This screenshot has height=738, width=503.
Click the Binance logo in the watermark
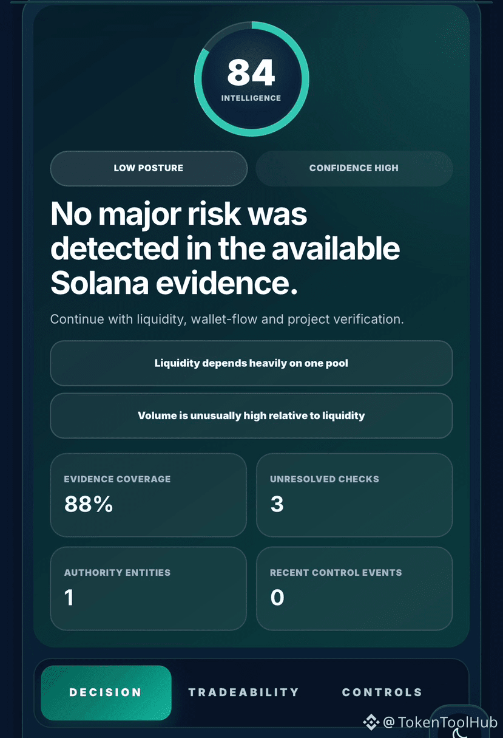(371, 722)
